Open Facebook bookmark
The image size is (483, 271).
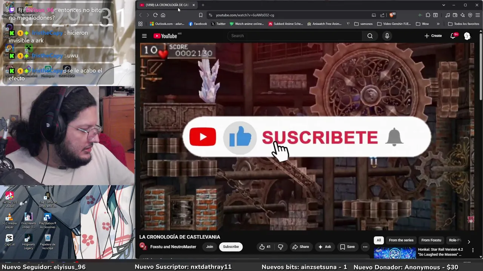click(198, 24)
